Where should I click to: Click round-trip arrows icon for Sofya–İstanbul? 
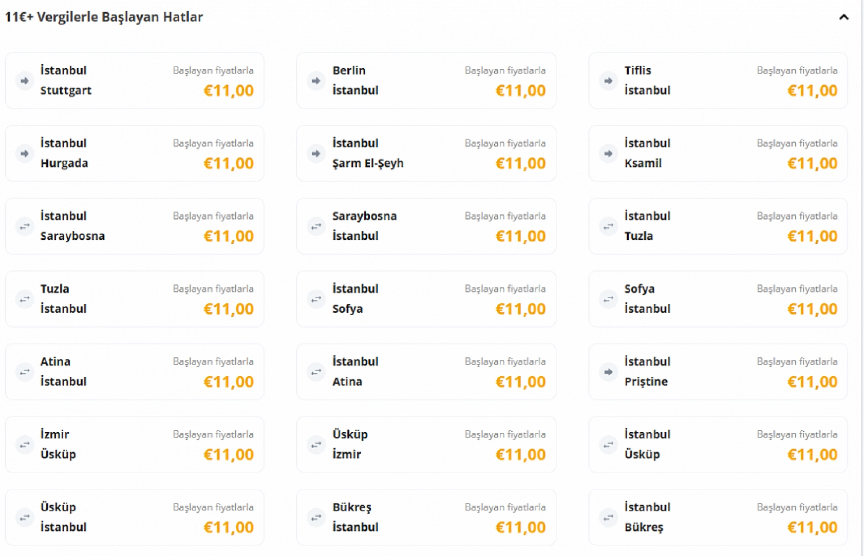tap(608, 299)
